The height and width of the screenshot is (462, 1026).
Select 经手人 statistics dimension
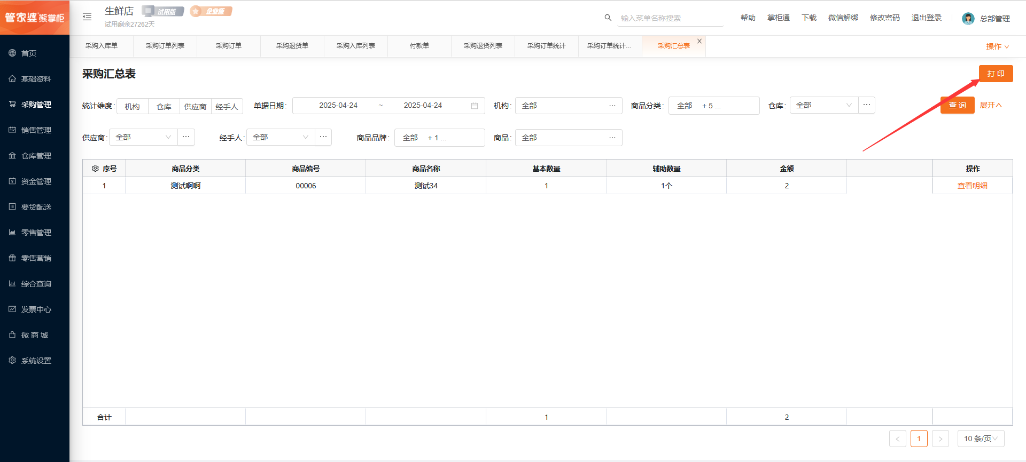227,106
